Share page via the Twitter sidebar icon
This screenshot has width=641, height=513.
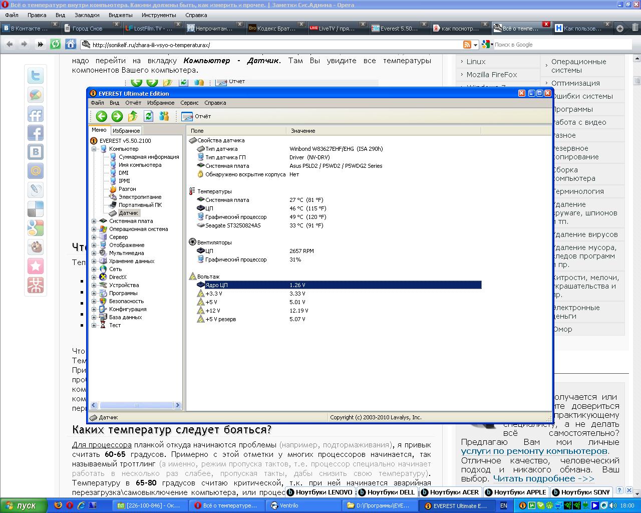36,76
